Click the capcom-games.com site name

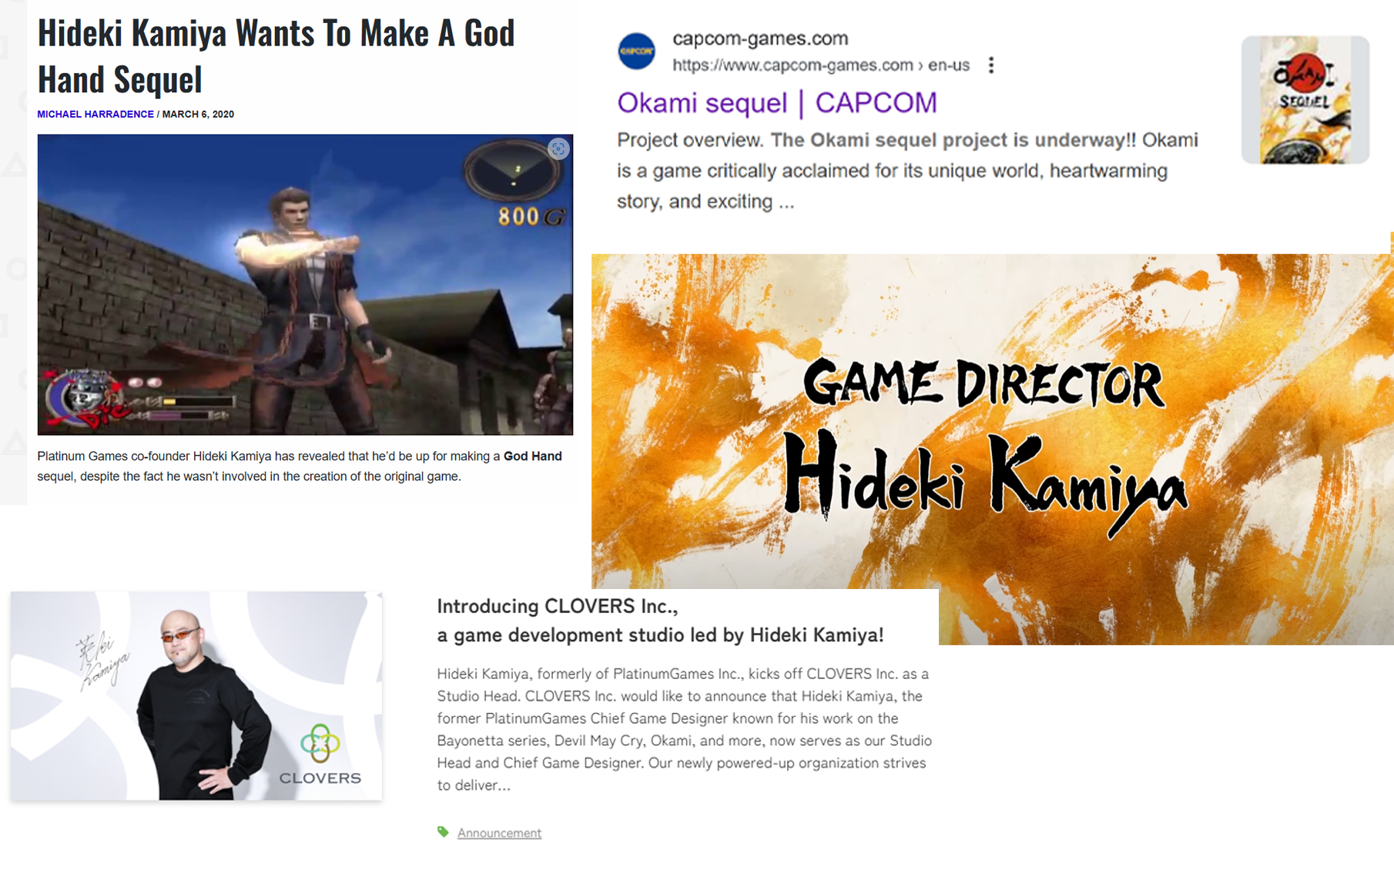click(x=760, y=38)
